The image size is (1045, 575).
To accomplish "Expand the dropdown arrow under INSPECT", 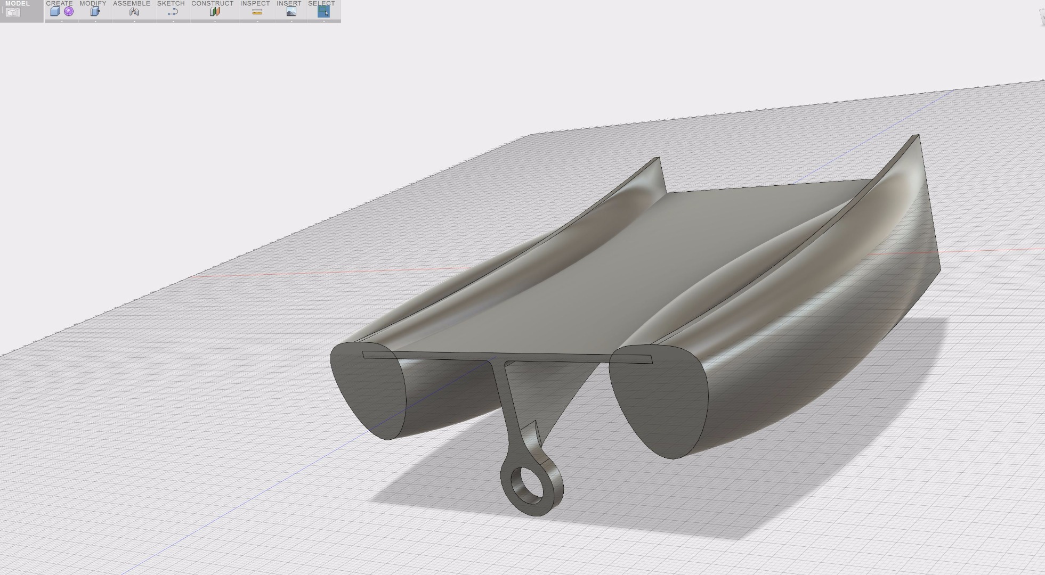I will (258, 21).
